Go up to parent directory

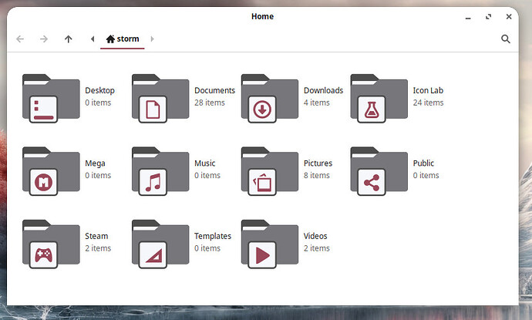click(68, 39)
